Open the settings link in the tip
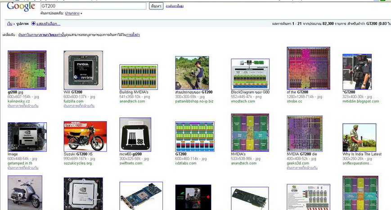This screenshot has width=391, height=210. (x=133, y=35)
